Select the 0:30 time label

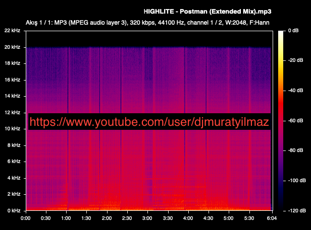click(45, 218)
